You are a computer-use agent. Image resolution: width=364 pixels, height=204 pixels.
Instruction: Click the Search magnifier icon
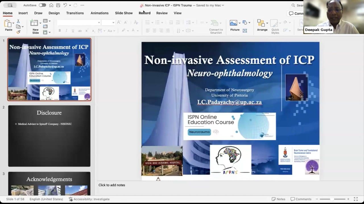293,5
